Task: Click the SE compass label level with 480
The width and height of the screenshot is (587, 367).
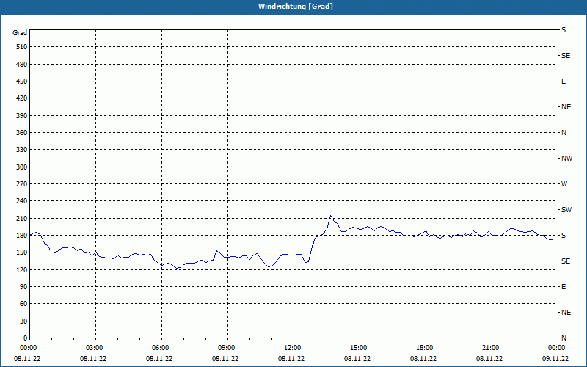Action: coord(566,56)
